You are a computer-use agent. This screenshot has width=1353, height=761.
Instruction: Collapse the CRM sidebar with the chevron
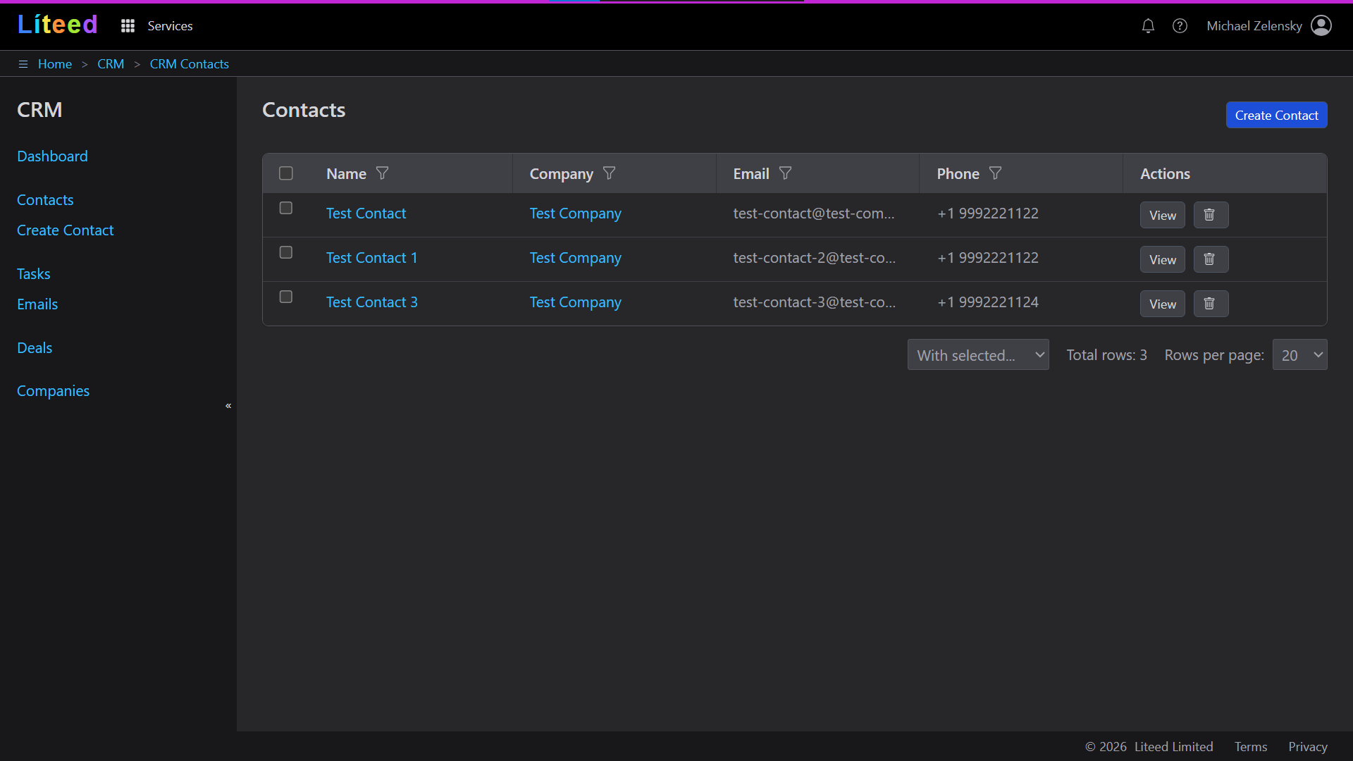click(228, 406)
